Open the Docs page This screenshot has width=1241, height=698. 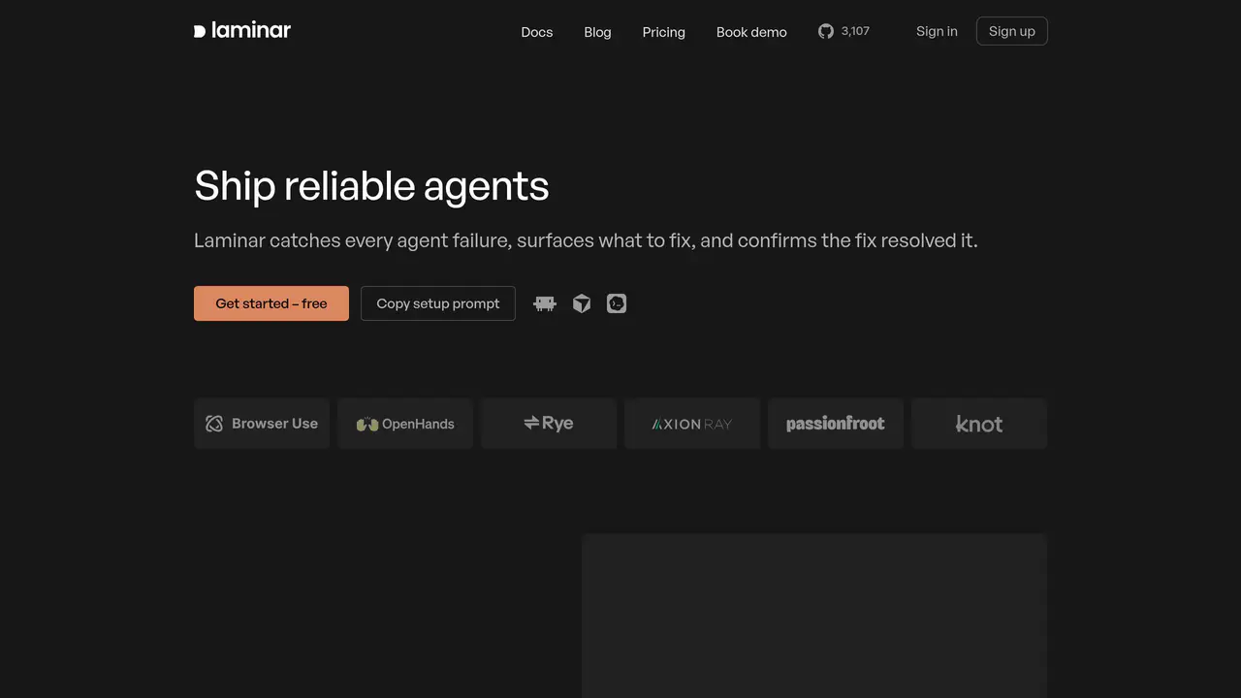tap(537, 32)
